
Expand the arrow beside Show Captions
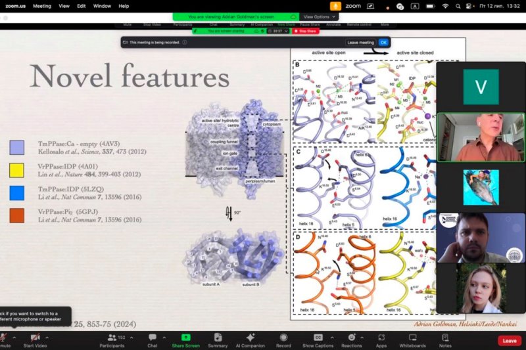coord(332,338)
